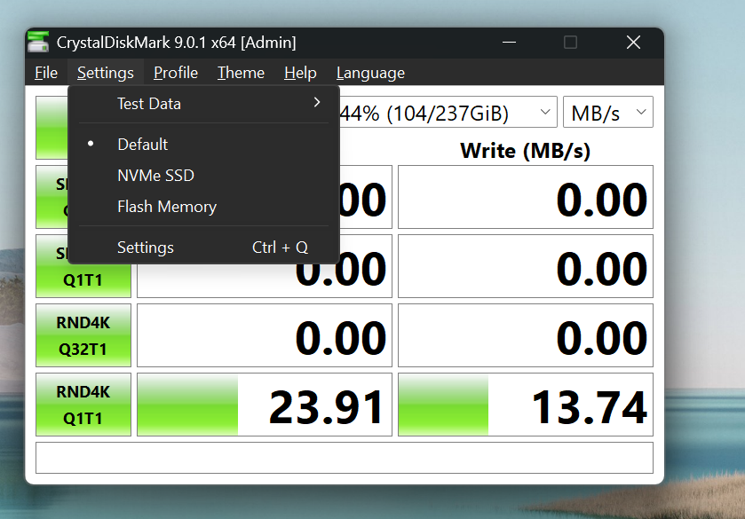Click the Write (MB/s) column header
Image resolution: width=745 pixels, height=519 pixels.
pos(526,151)
